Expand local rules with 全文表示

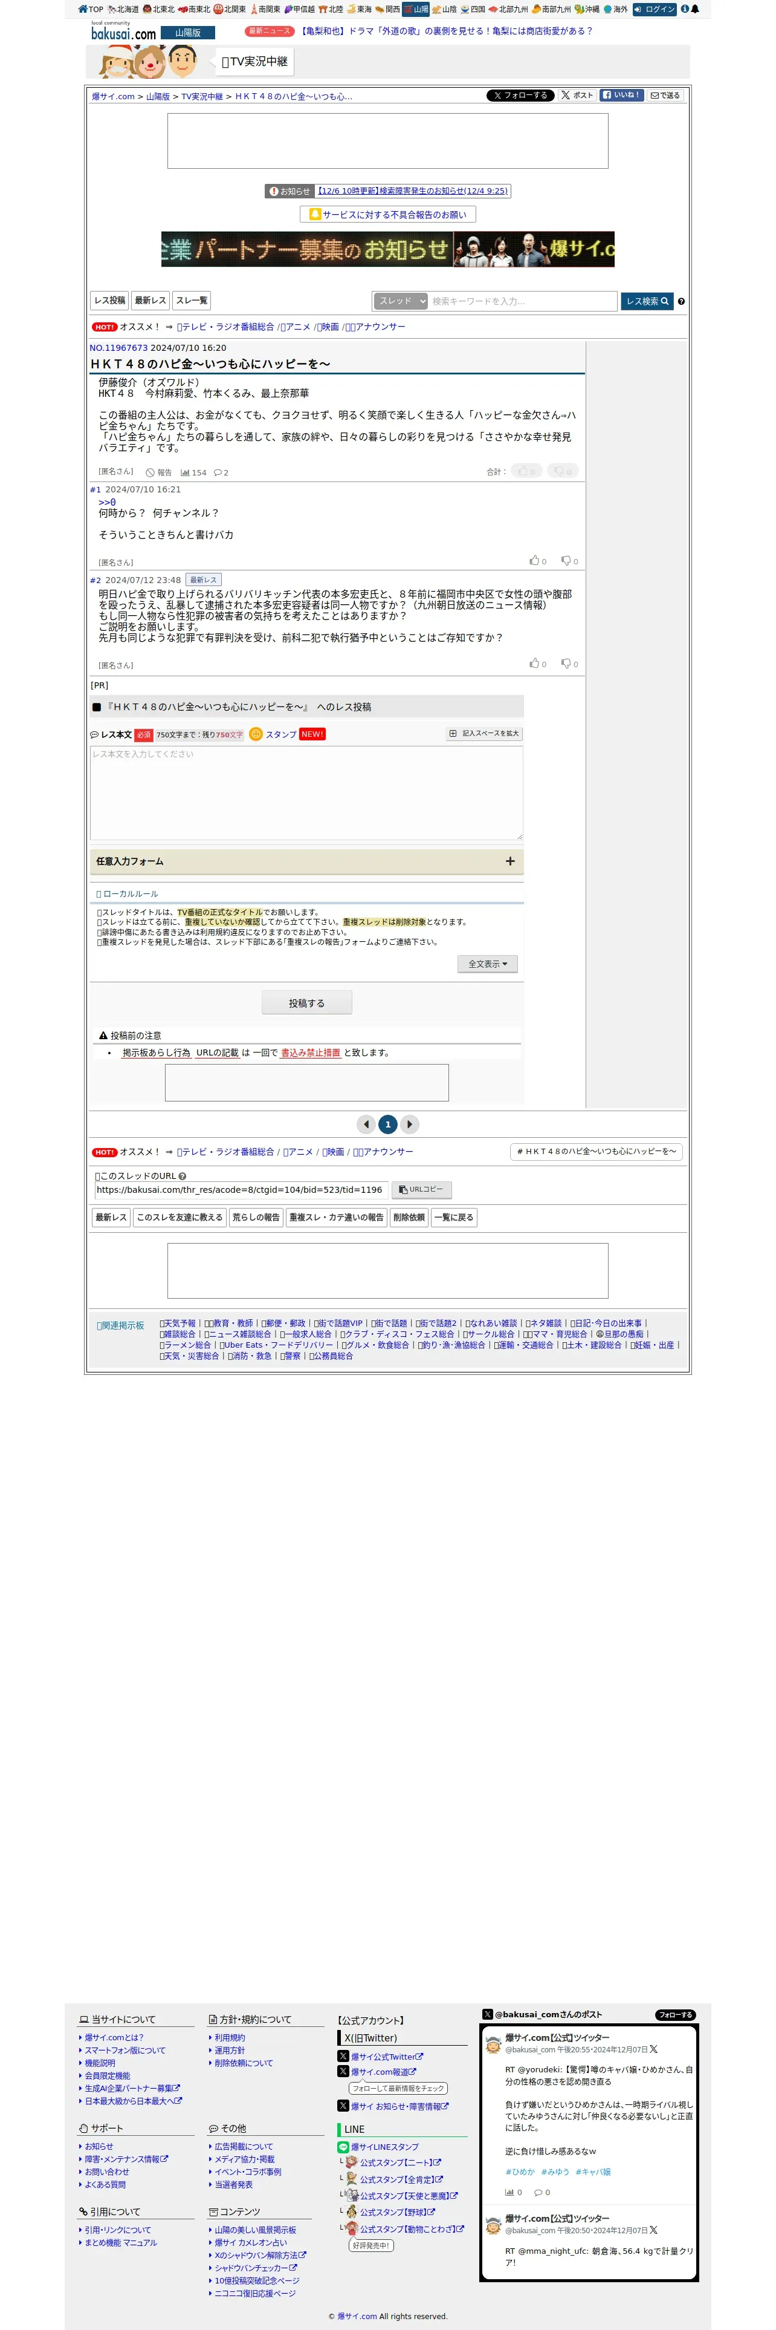point(487,964)
